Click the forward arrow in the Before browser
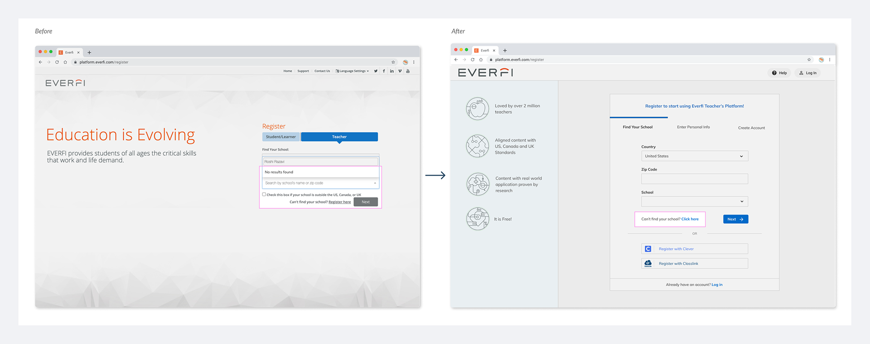The image size is (870, 344). 48,62
